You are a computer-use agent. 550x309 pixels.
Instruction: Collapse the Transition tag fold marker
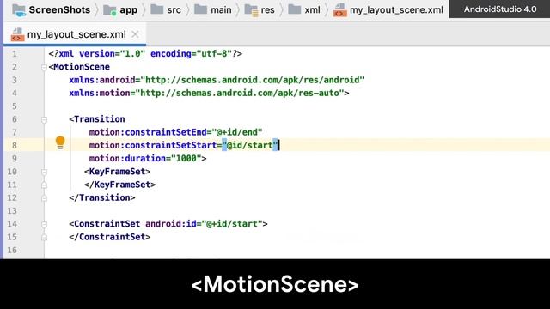click(44, 119)
